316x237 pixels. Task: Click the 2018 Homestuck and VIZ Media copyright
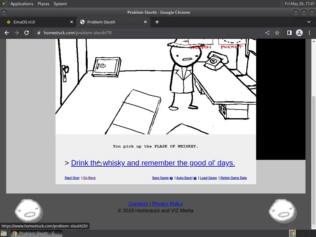156,210
